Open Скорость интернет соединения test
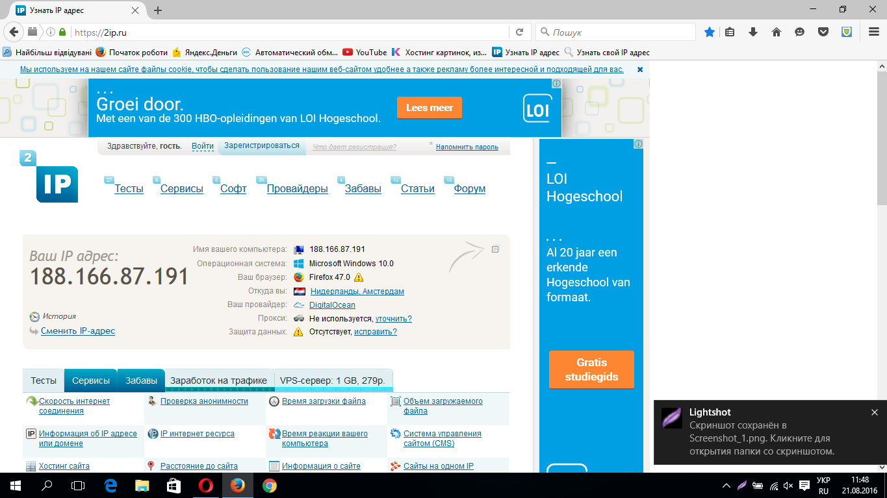The height and width of the screenshot is (498, 887). pyautogui.click(x=74, y=406)
